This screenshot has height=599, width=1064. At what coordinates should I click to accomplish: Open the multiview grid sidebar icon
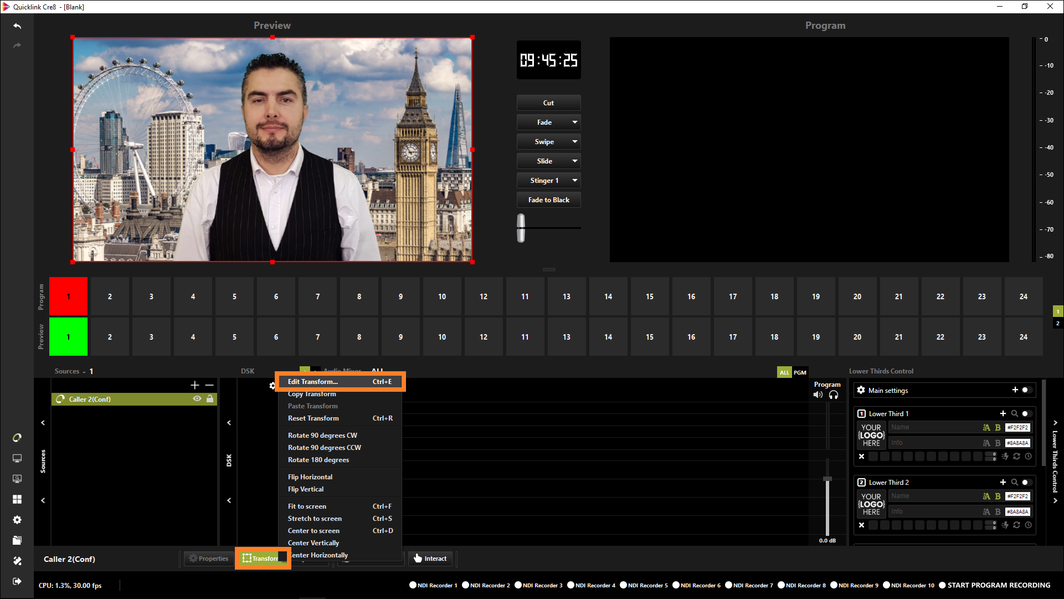pyautogui.click(x=17, y=499)
